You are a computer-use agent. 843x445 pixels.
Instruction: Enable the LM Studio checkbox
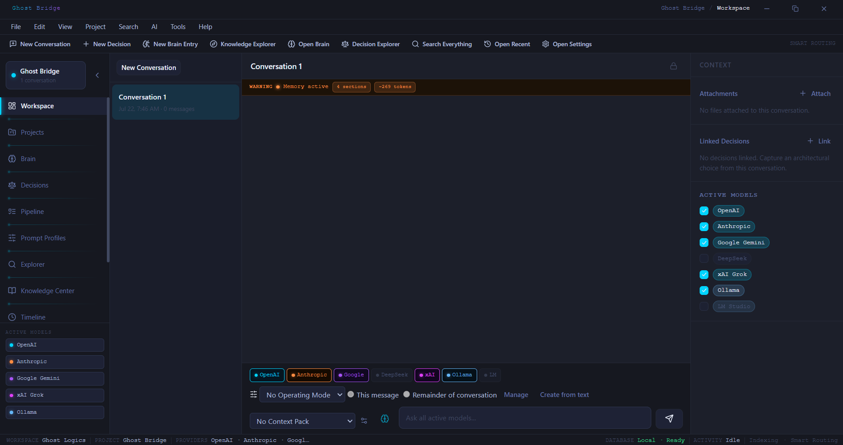click(704, 306)
